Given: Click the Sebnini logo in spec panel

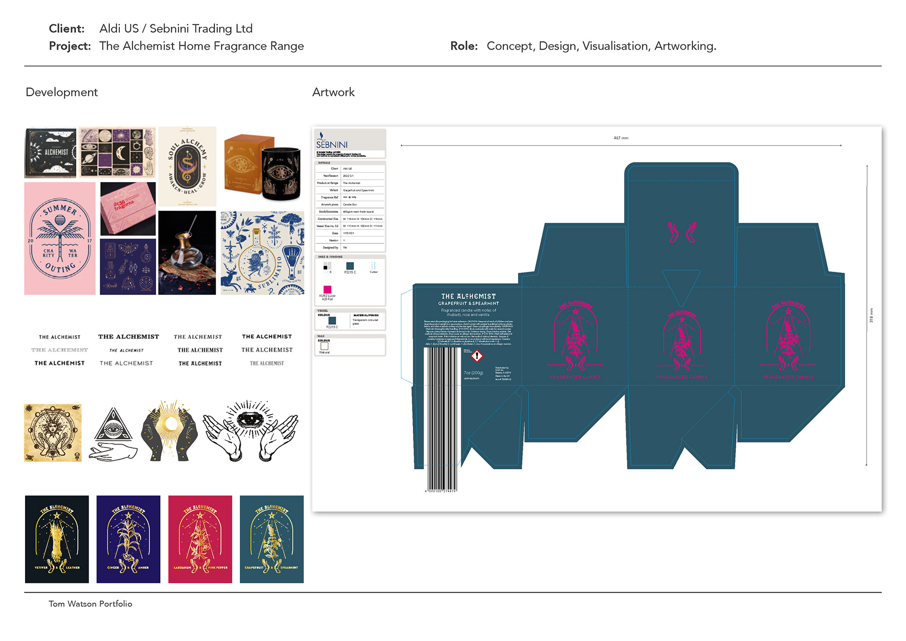Looking at the screenshot, I should point(331,141).
